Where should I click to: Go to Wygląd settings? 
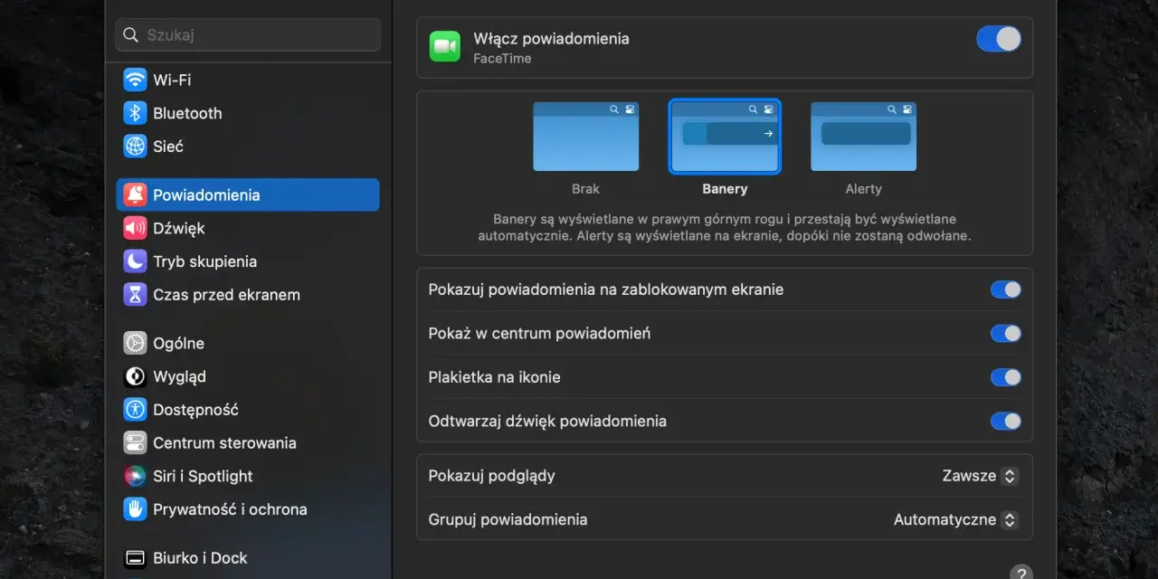point(248,376)
